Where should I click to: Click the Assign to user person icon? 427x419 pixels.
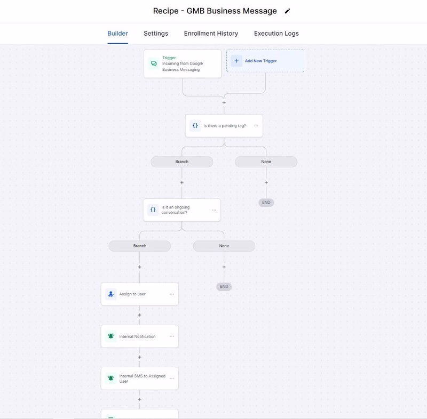(111, 294)
